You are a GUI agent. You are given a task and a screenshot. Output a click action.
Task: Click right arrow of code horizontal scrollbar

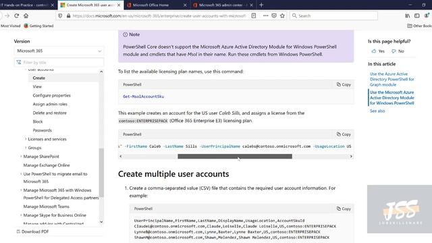[x=351, y=156]
